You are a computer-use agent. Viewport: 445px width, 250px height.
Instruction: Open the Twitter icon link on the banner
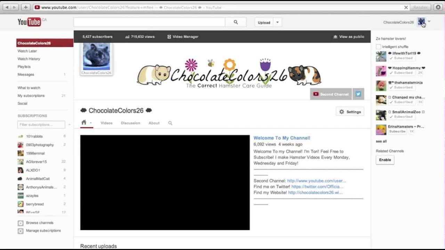(358, 94)
